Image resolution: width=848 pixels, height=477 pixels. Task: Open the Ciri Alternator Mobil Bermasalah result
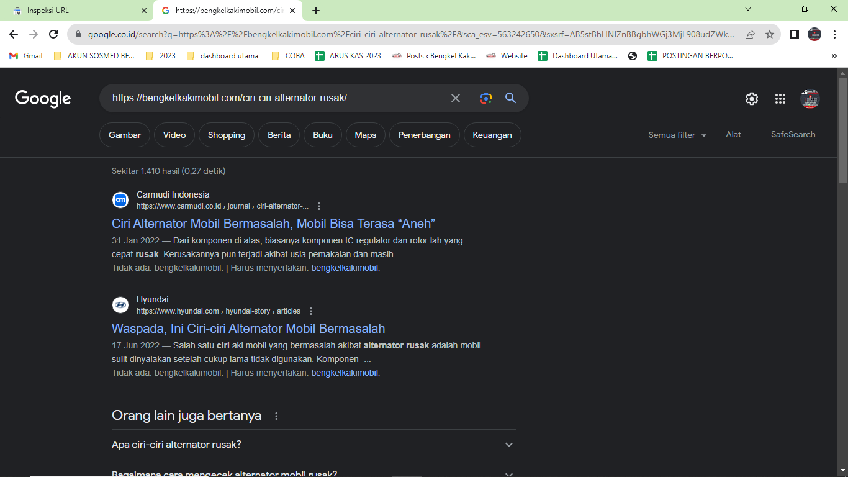pyautogui.click(x=274, y=224)
